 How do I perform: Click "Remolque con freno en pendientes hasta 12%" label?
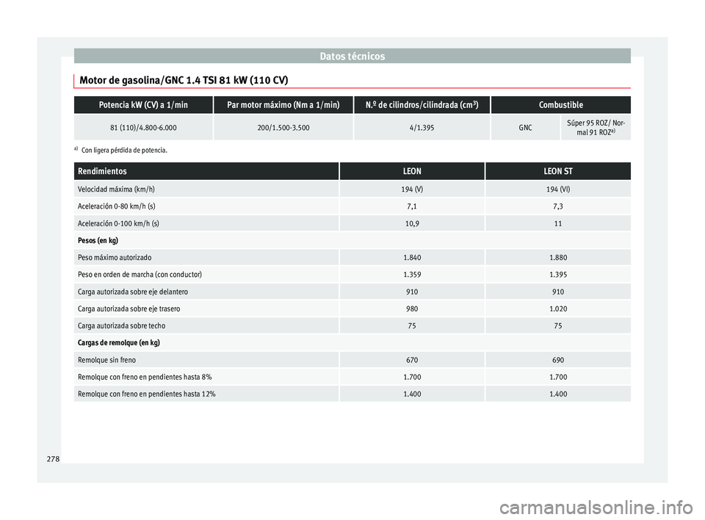147,394
